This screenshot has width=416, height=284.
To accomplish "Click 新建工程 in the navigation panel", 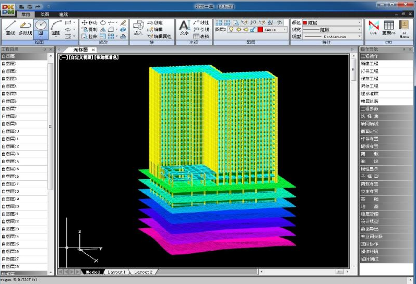I will click(x=370, y=64).
